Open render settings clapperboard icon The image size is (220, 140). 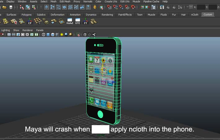[180, 7]
